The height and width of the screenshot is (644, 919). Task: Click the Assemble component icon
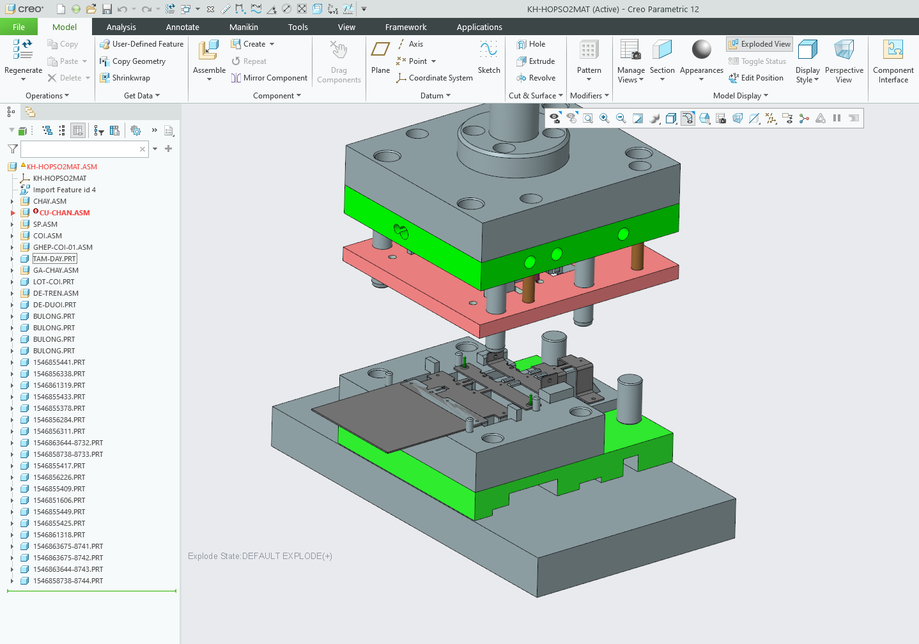pos(209,51)
